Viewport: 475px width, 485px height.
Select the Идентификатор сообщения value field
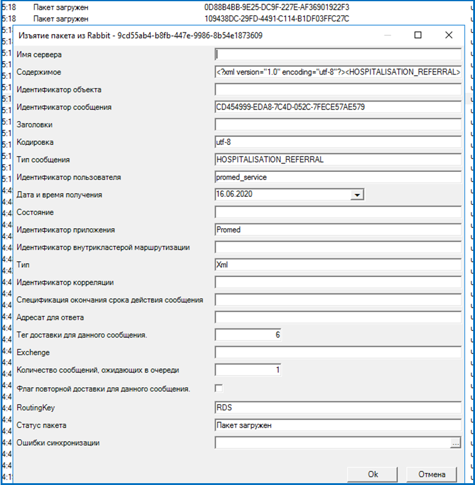[x=338, y=107]
